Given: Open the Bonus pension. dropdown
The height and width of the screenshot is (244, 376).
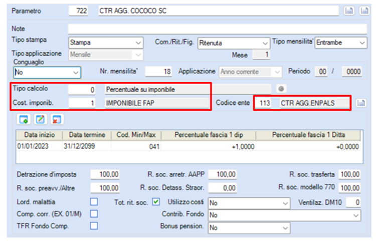Looking at the screenshot, I should click(249, 227).
